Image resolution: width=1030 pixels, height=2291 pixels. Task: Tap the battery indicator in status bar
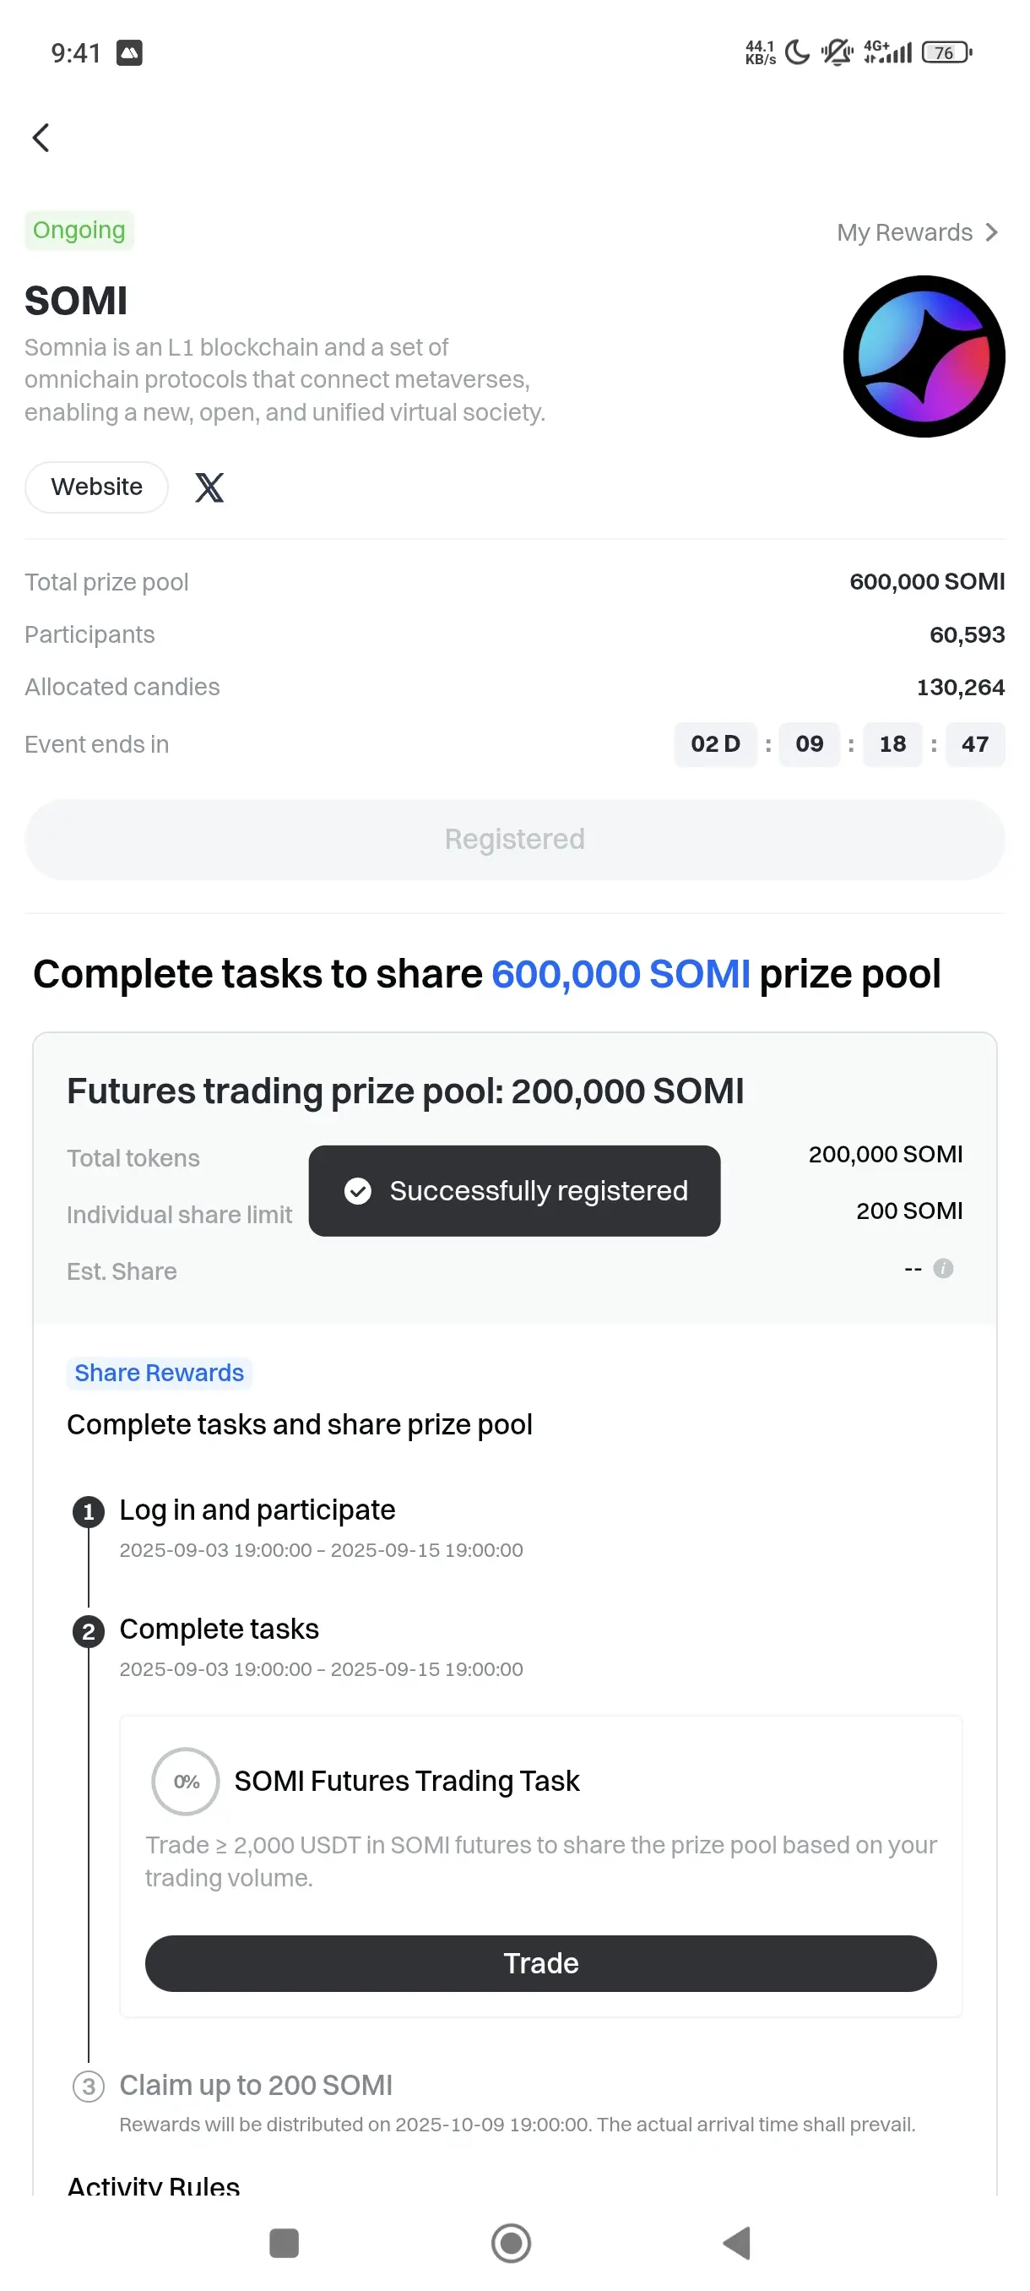(946, 53)
